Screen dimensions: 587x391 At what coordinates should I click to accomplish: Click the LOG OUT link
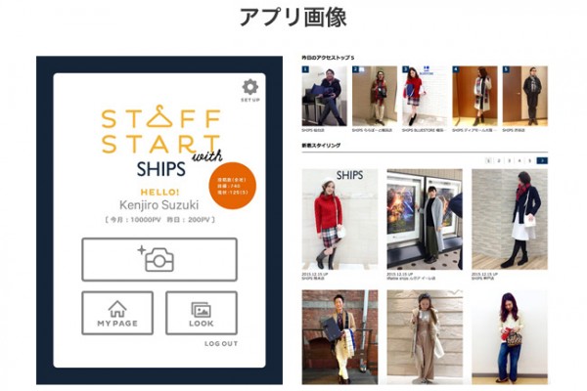click(221, 343)
